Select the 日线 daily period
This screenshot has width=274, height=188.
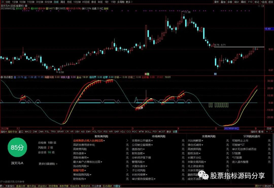(x=56, y=2)
